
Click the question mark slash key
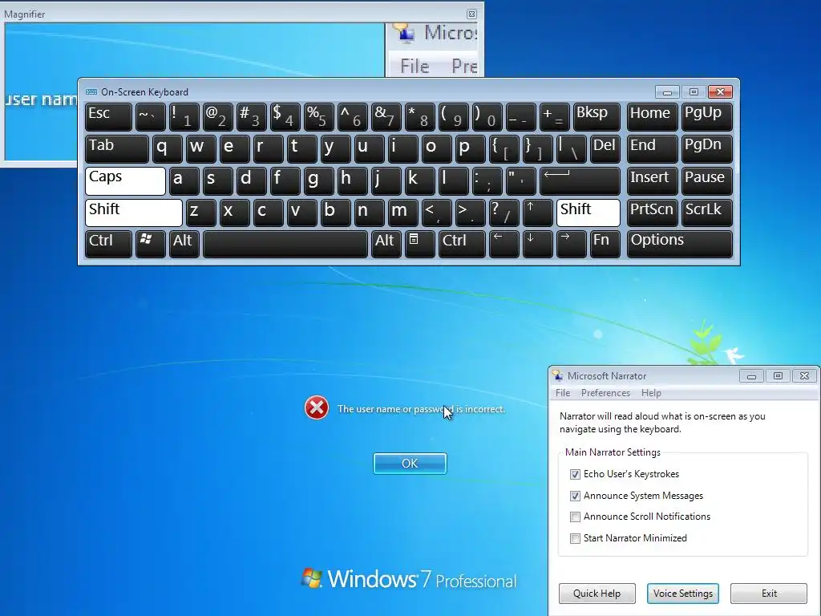[504, 213]
